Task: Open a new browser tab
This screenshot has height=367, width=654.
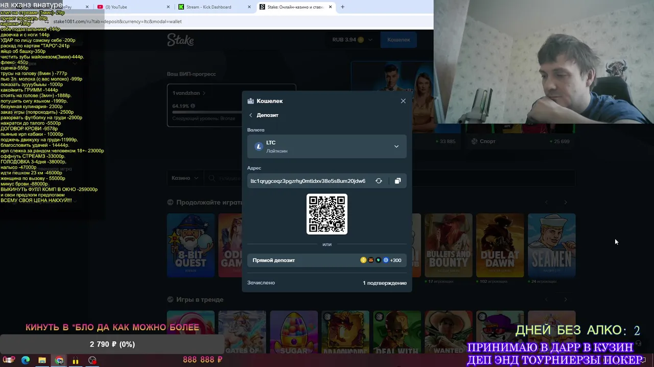Action: coord(342,7)
